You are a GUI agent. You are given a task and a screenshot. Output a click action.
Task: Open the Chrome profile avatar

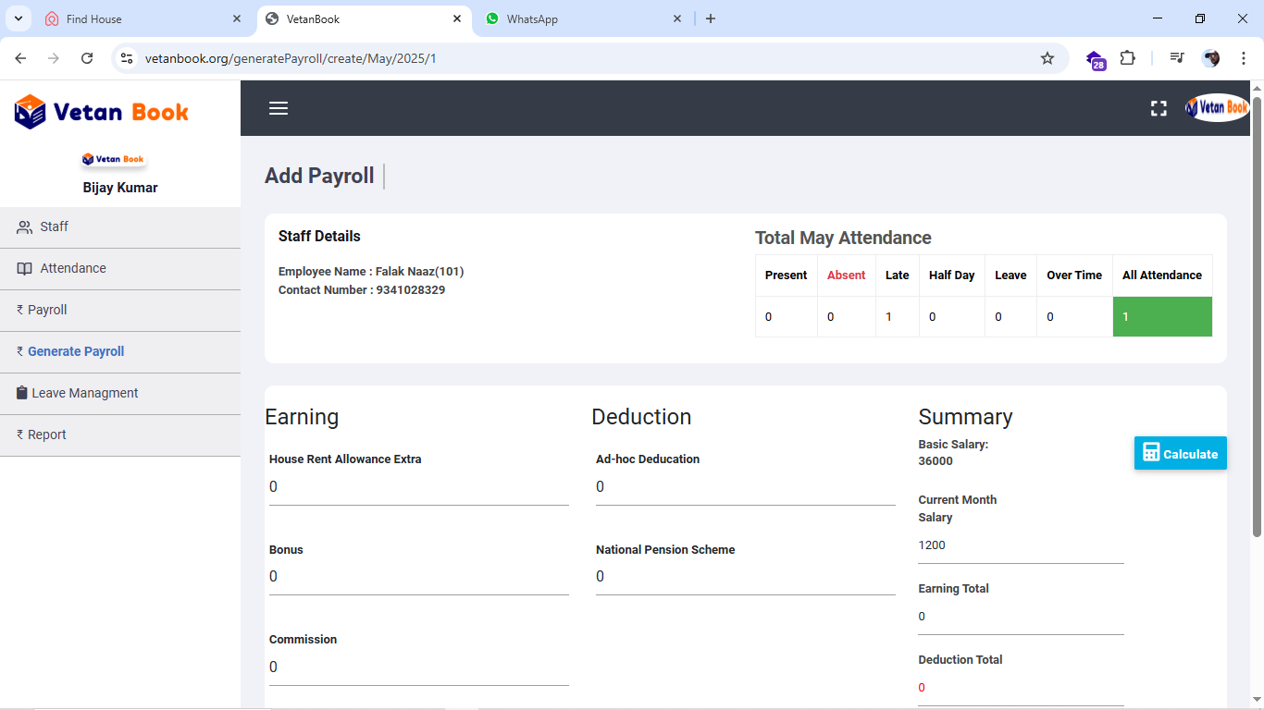point(1210,58)
